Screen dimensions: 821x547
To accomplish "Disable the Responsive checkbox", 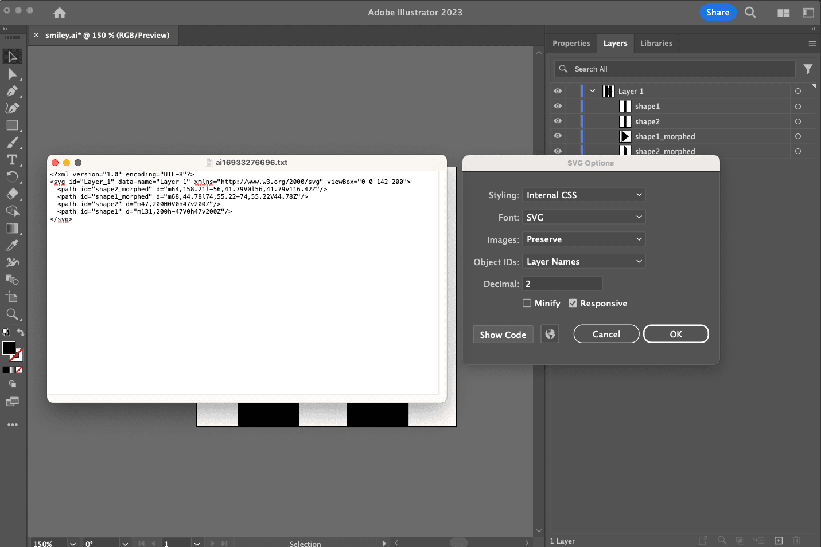I will [573, 303].
